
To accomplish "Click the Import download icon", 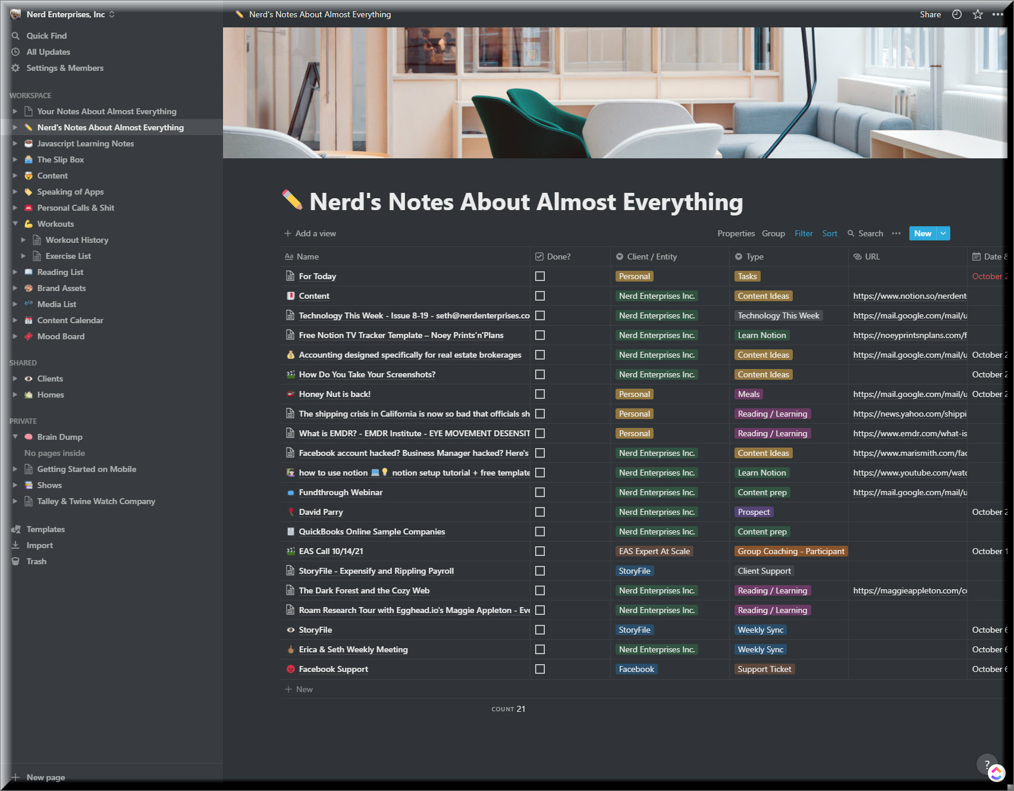I will (x=15, y=545).
